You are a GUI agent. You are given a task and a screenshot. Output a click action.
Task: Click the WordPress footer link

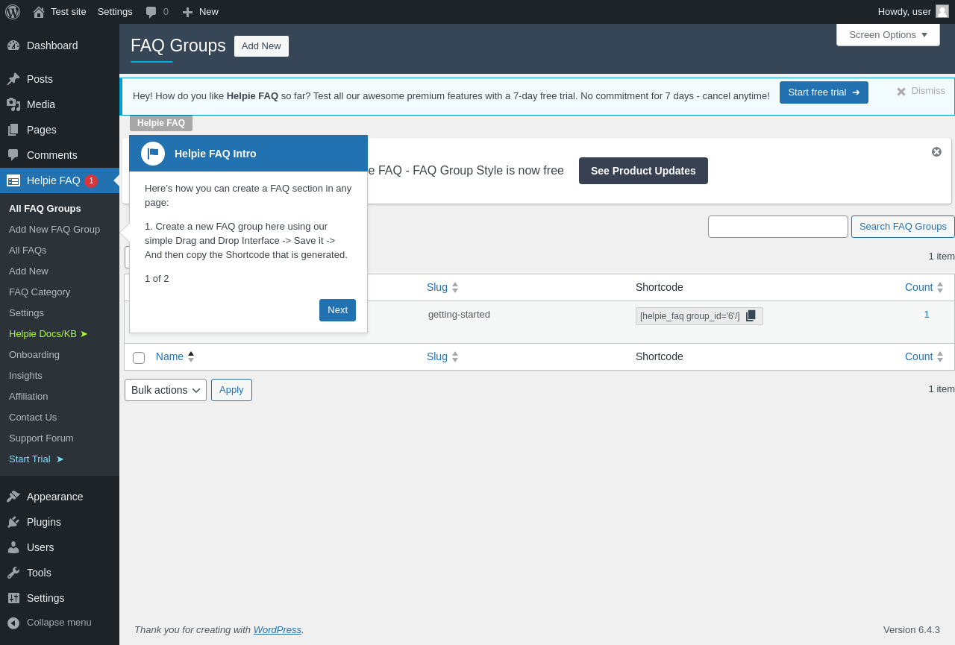point(278,629)
